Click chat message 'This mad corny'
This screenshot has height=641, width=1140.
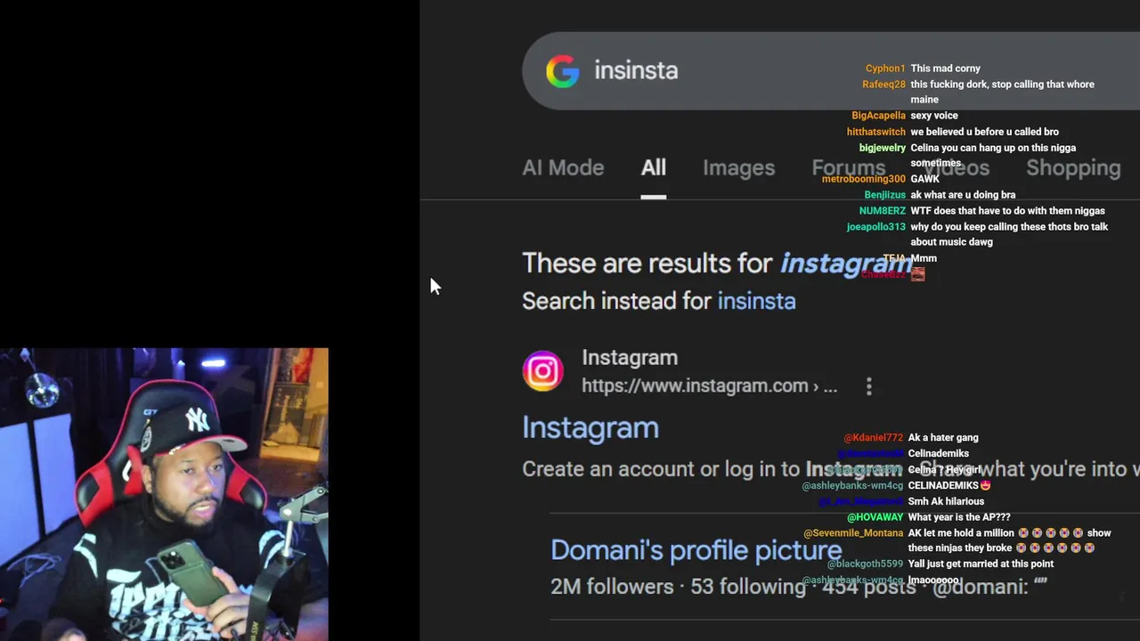coord(945,69)
